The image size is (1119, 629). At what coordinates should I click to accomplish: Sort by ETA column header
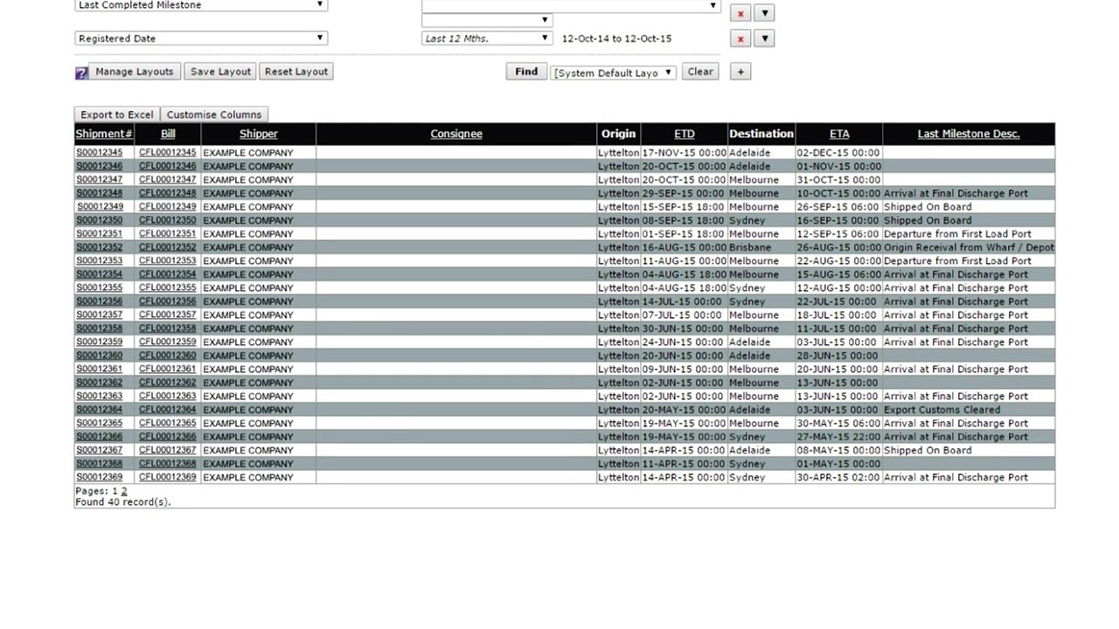tap(839, 134)
